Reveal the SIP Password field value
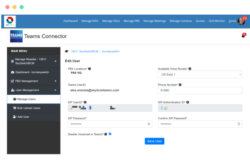This screenshot has width=250, height=160. tap(149, 124)
